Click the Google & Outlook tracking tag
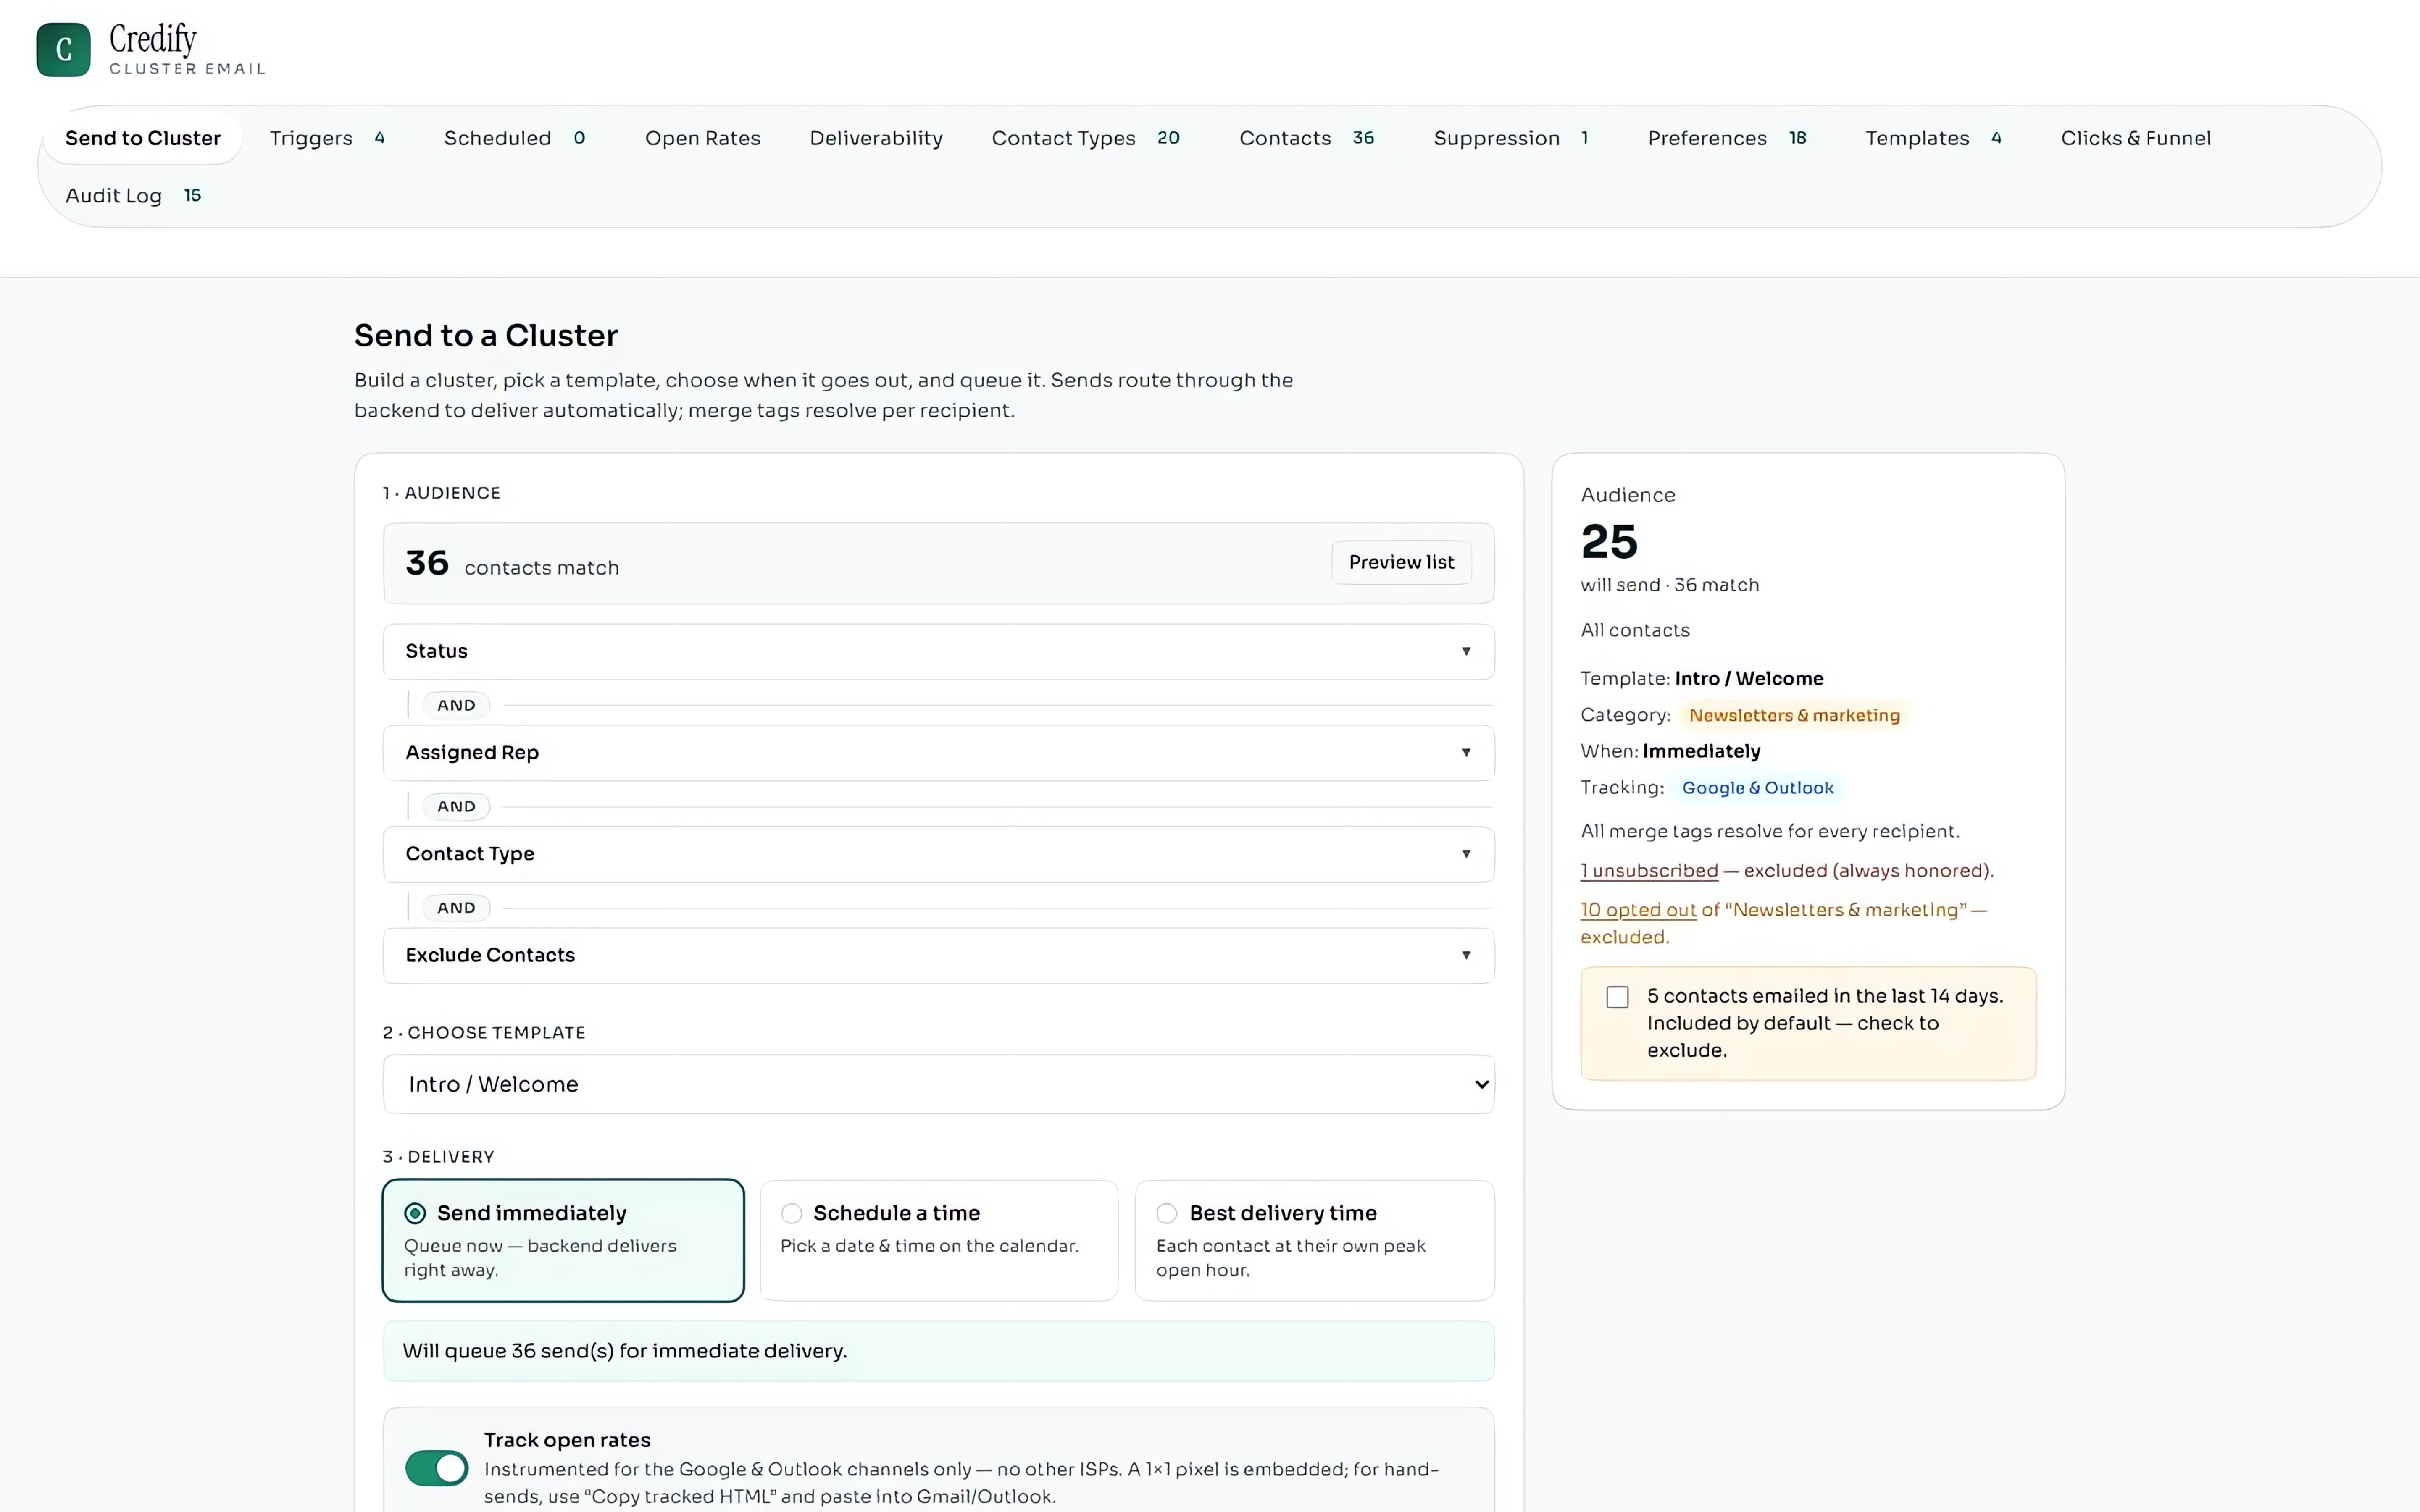2420x1512 pixels. pos(1757,788)
